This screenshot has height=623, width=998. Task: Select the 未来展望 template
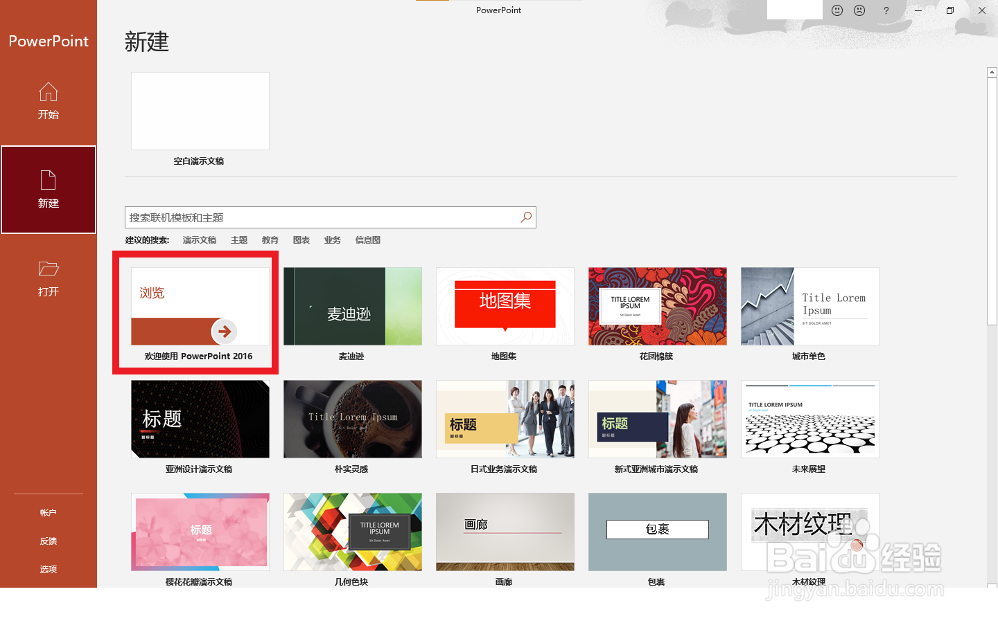[x=810, y=419]
